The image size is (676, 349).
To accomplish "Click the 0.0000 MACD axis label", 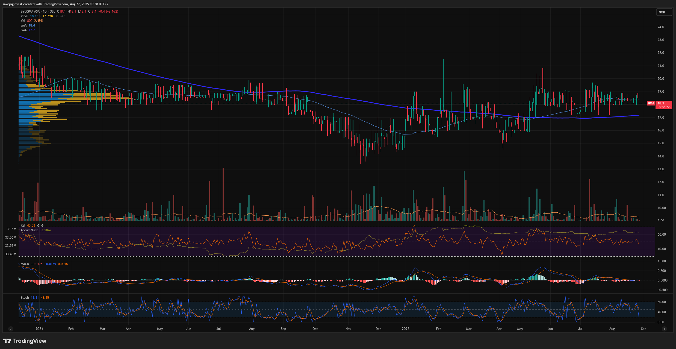I will coord(662,280).
